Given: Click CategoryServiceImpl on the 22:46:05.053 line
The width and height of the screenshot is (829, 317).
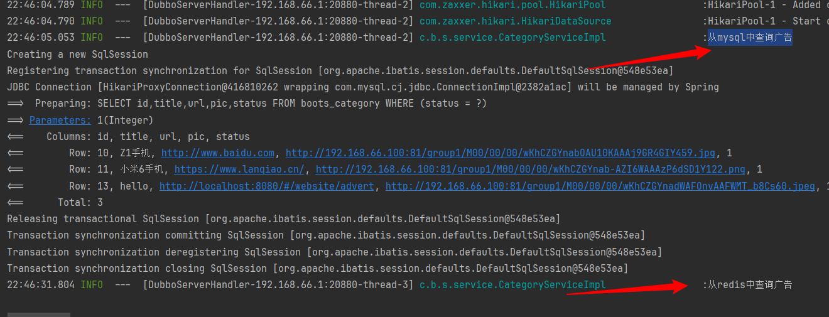Looking at the screenshot, I should [x=512, y=38].
